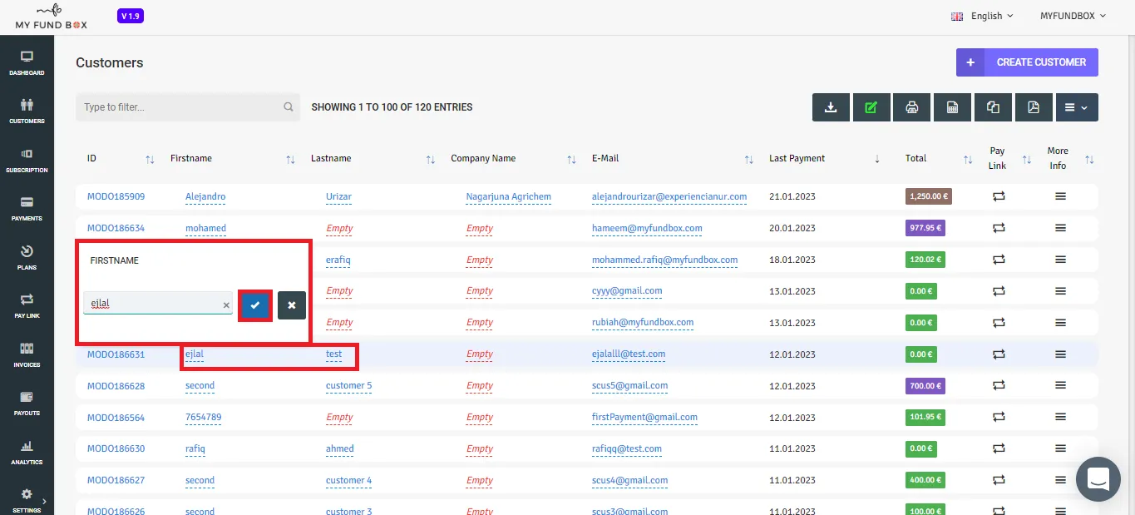
Task: Open more info menu for mohamed row
Action: coord(1060,228)
